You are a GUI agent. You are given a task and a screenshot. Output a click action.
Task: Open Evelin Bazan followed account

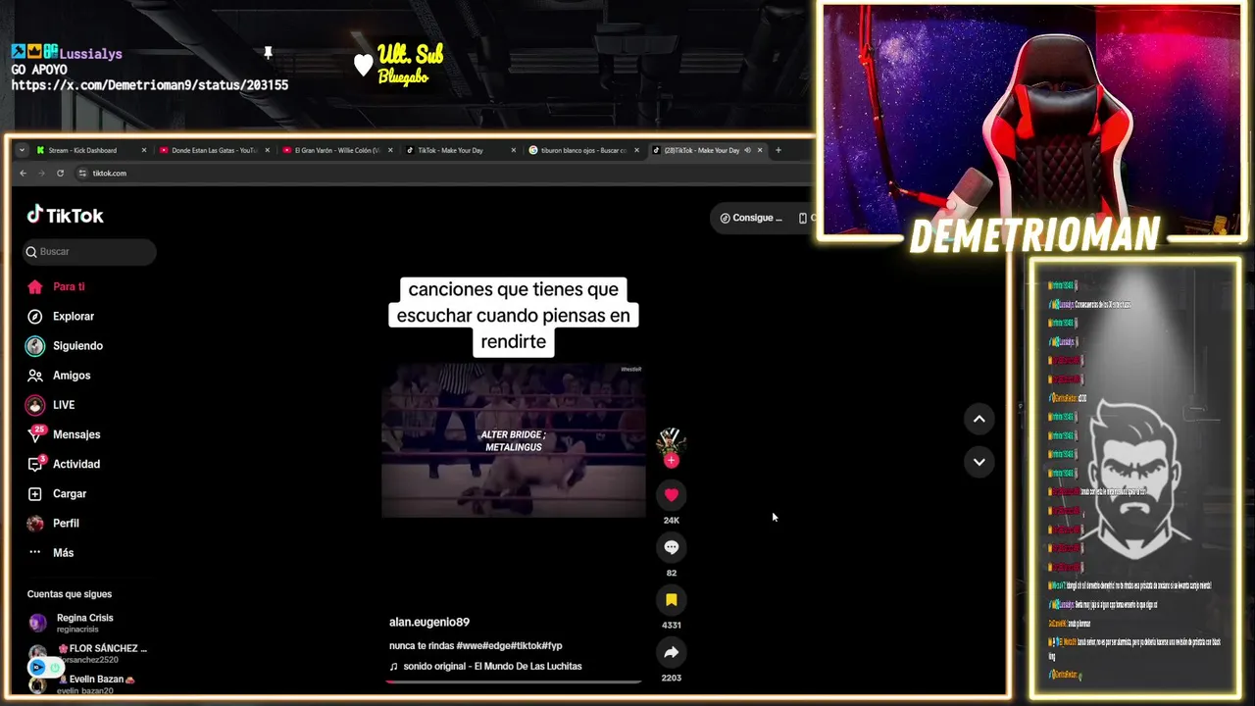82,683
